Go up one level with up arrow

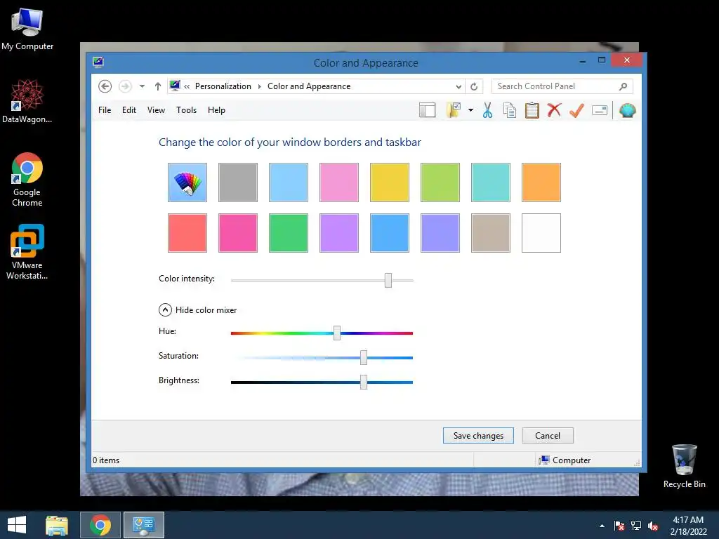tap(158, 86)
